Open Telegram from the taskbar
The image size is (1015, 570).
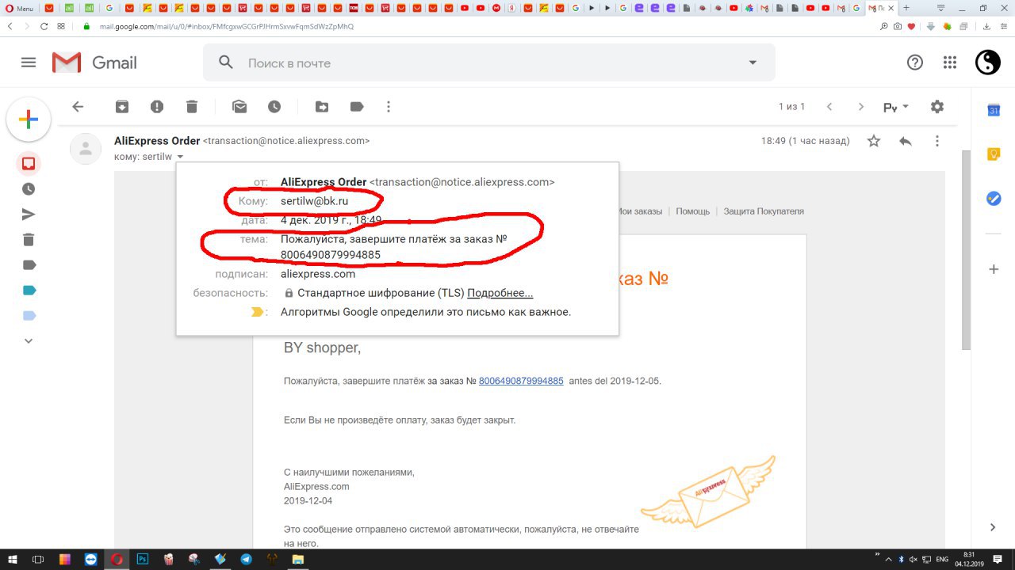coord(246,559)
